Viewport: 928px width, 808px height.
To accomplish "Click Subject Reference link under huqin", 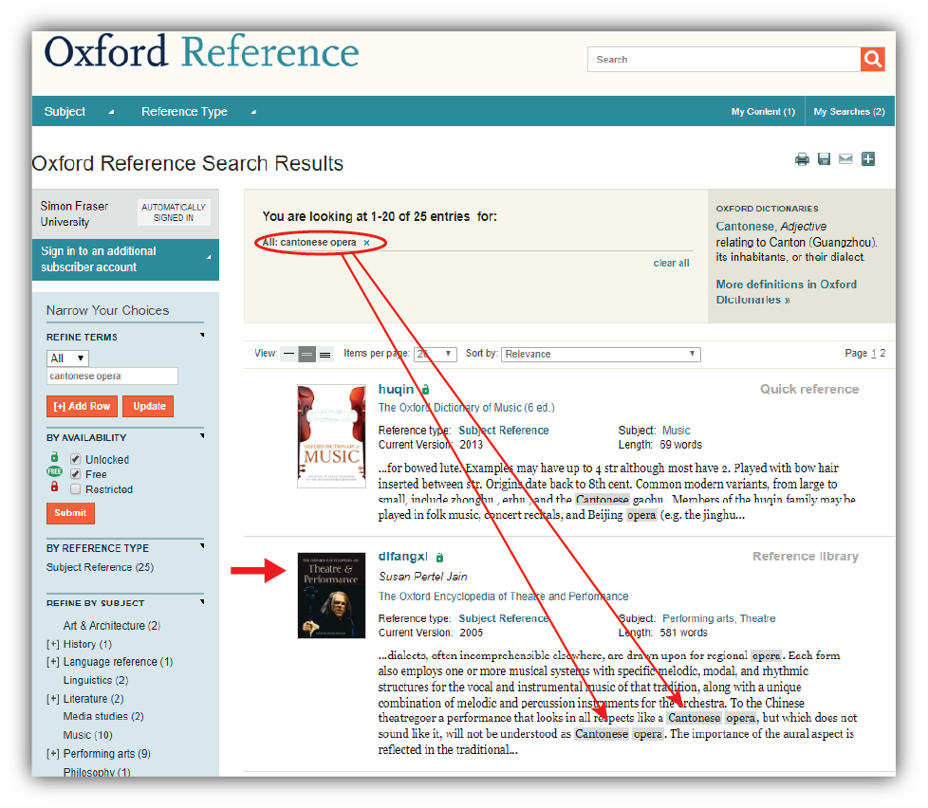I will pos(504,431).
